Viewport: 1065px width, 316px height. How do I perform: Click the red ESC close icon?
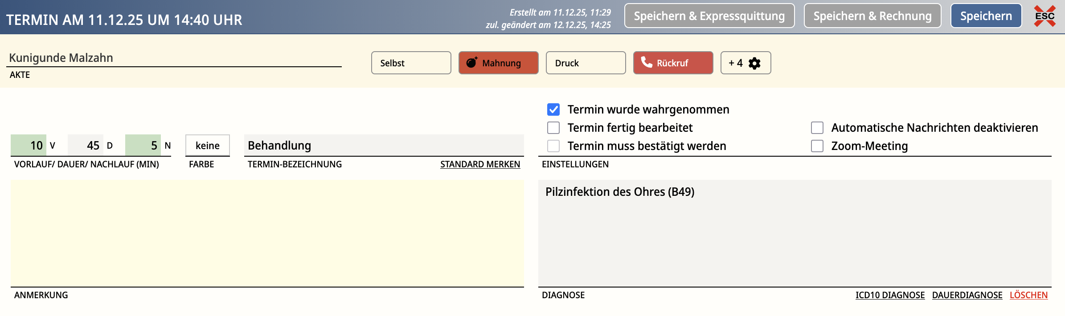pyautogui.click(x=1045, y=16)
